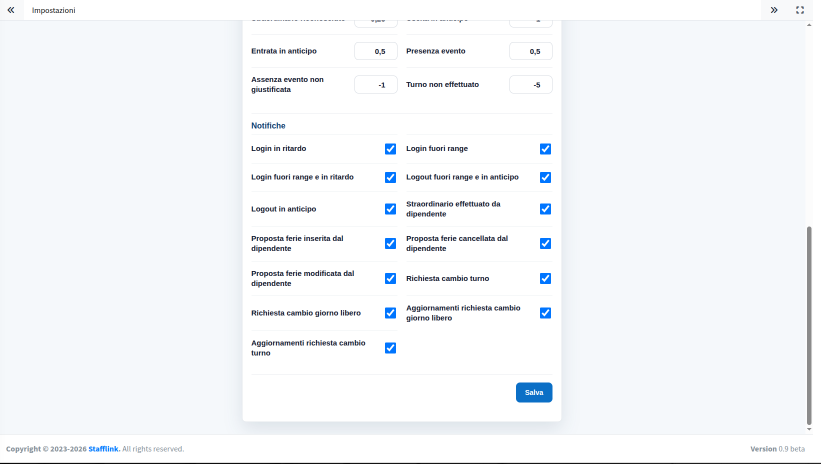The width and height of the screenshot is (821, 464).
Task: Click scrollbar down arrow
Action: [809, 429]
